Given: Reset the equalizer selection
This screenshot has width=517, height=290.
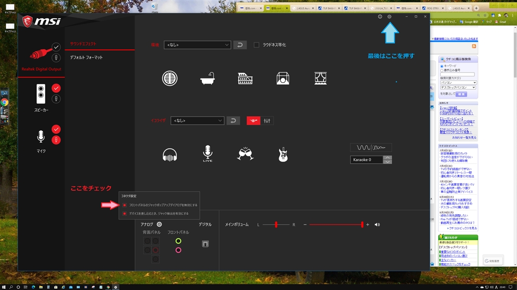Looking at the screenshot, I should (233, 121).
